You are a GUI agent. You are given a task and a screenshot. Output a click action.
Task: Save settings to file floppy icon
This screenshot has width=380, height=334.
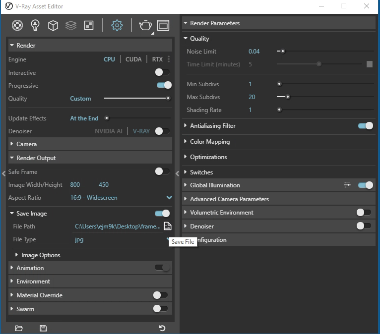point(43,328)
